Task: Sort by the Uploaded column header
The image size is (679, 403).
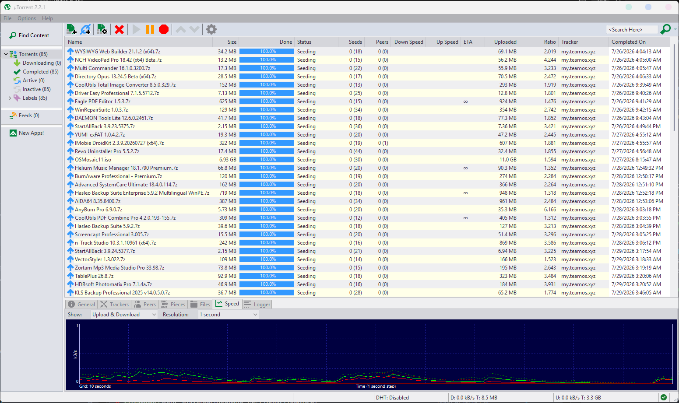Action: pos(502,42)
